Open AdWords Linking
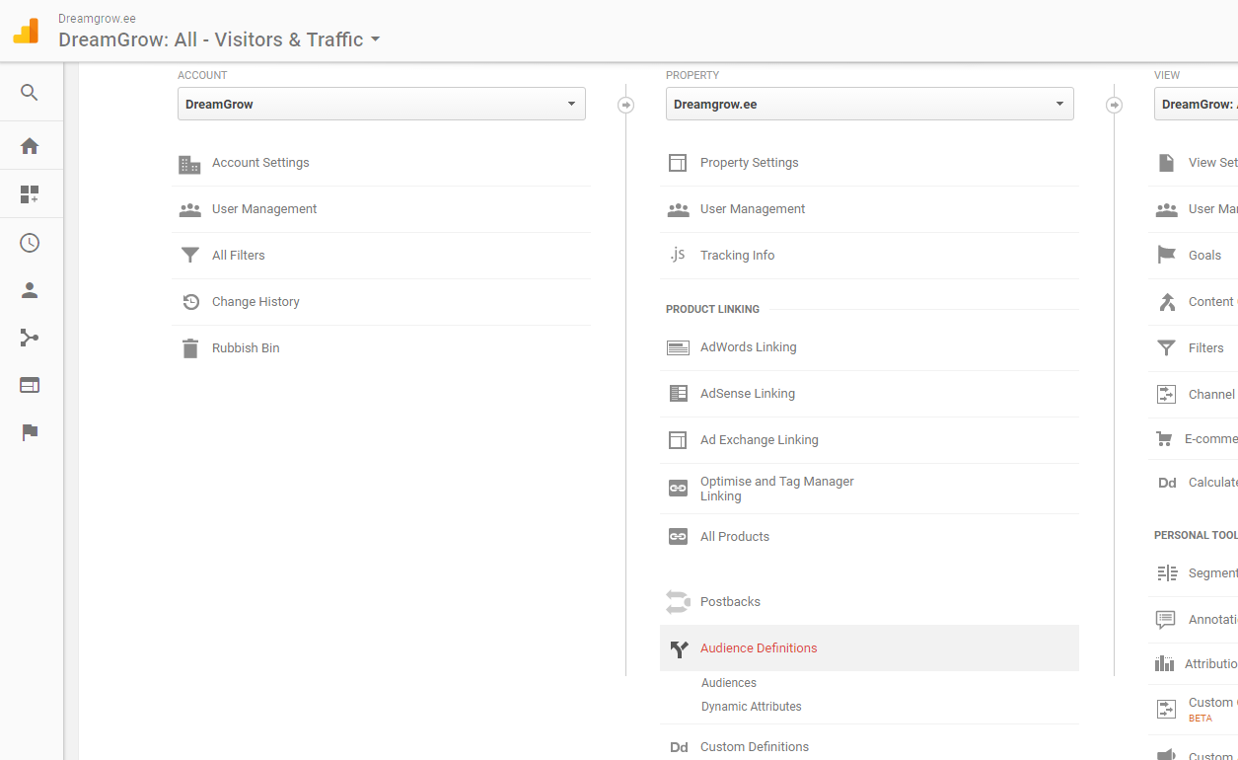Viewport: 1238px width, 760px height. 748,347
